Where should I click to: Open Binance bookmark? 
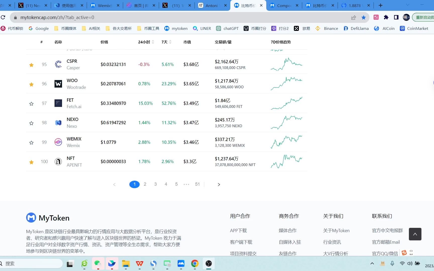[327, 28]
